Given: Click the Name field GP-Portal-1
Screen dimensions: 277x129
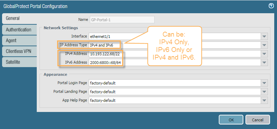Looking at the screenshot, I should [x=122, y=20].
